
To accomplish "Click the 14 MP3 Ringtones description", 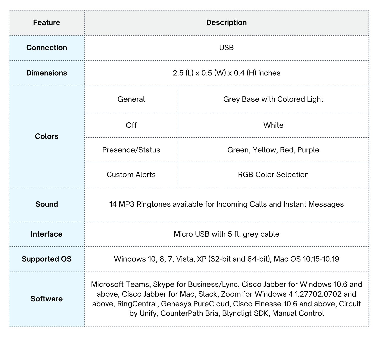I will 226,204.
